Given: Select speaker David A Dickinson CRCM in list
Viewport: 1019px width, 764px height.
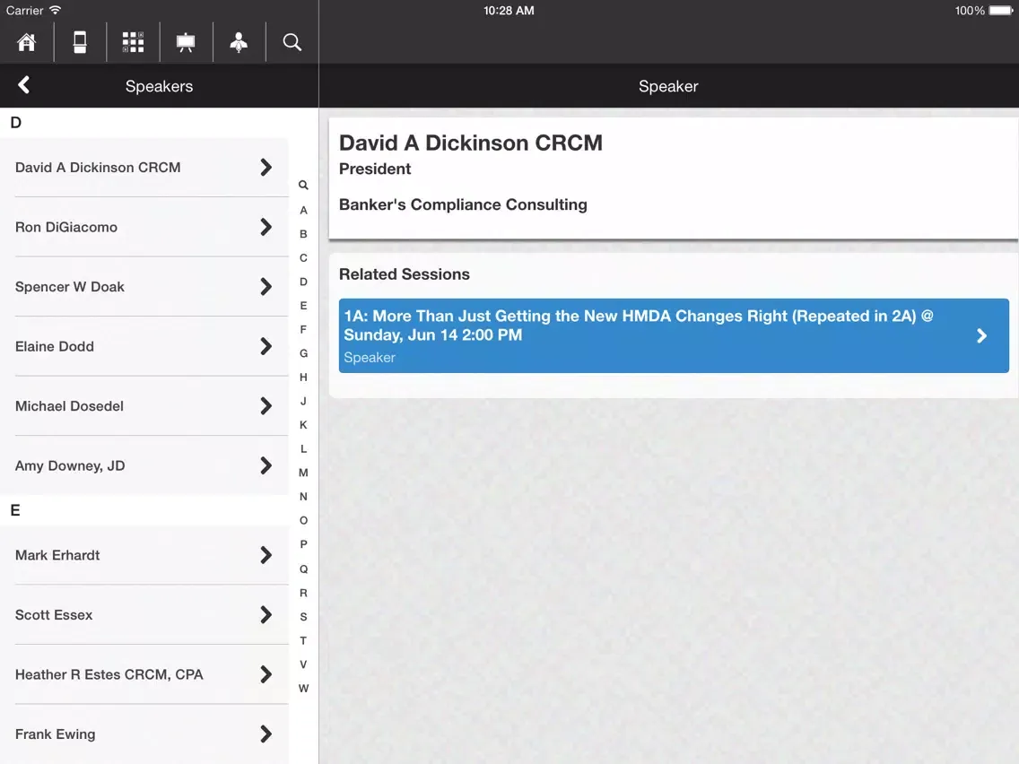Looking at the screenshot, I should point(144,167).
